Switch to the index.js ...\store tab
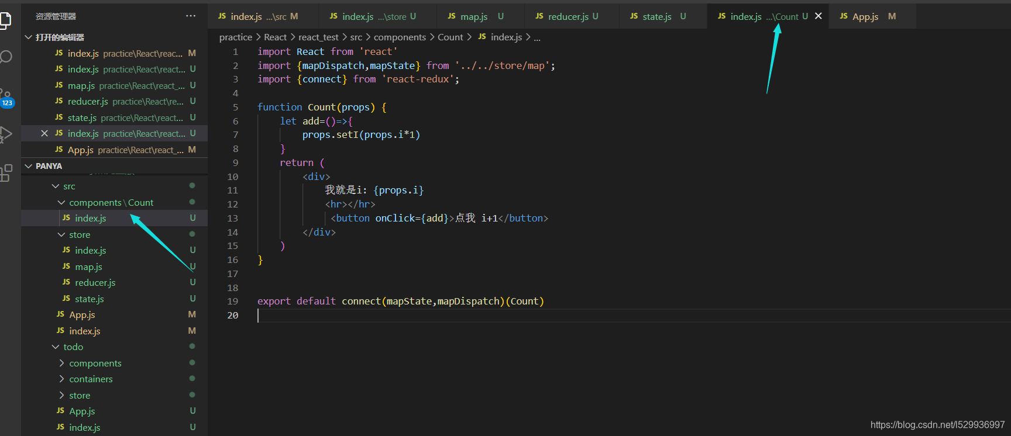This screenshot has width=1011, height=436. coord(377,16)
